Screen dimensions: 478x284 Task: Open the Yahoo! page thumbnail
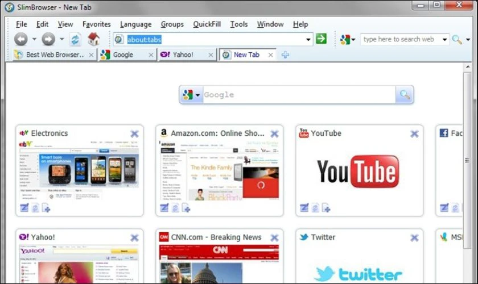79,264
